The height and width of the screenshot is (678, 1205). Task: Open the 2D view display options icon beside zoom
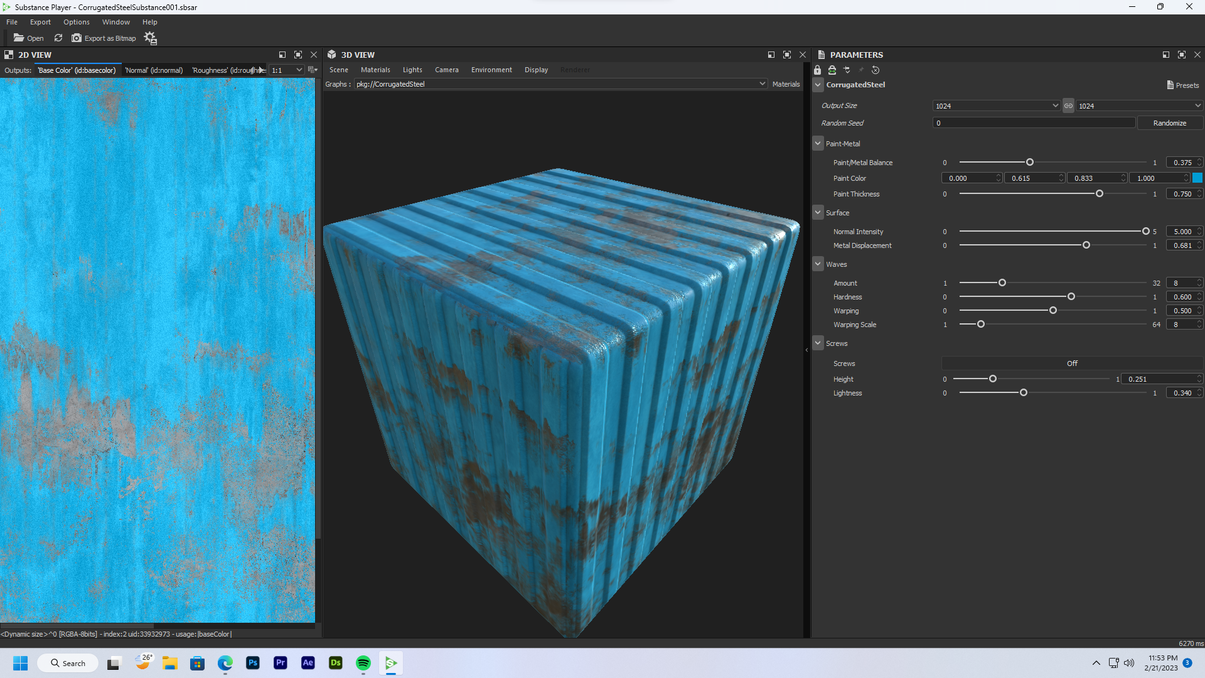[x=313, y=70]
